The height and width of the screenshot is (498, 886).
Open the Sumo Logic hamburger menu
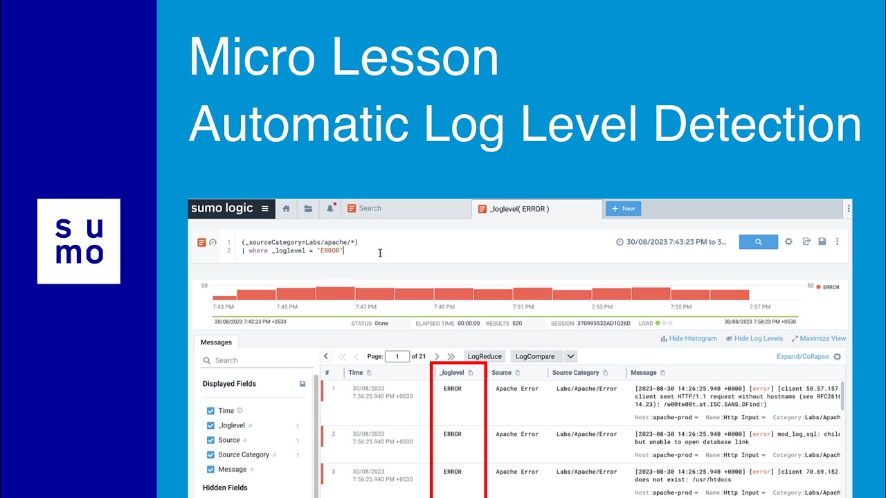click(x=264, y=208)
